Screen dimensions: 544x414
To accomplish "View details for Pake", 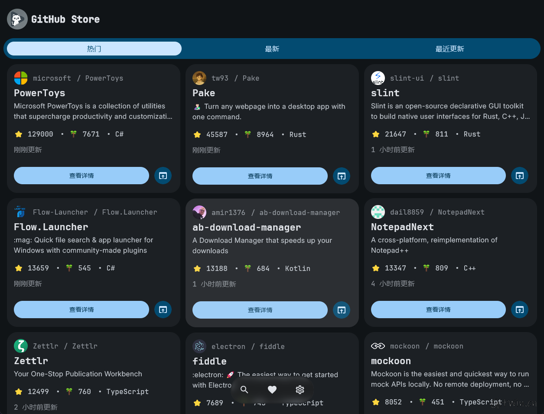I will coord(260,176).
